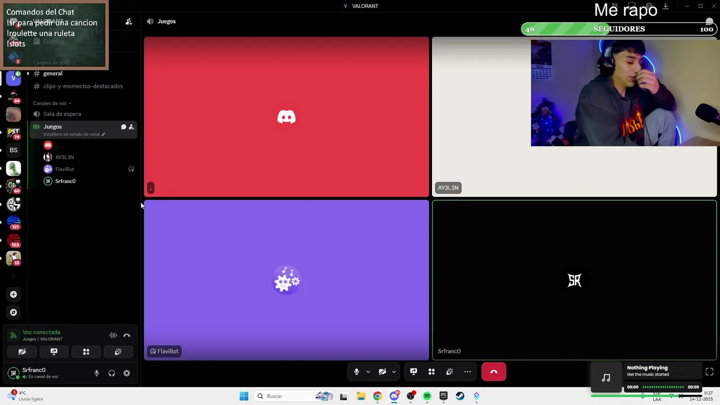Expand camera options arrow
Image resolution: width=720 pixels, height=405 pixels.
tap(394, 372)
